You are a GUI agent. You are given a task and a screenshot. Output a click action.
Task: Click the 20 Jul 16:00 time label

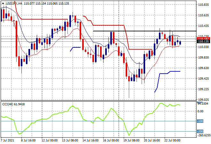click(x=152, y=140)
